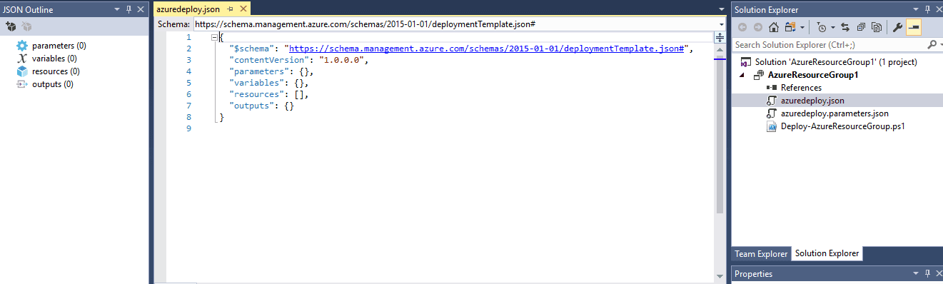Viewport: 943px width, 284px height.
Task: Select Solution 'AzureResourceGroup1' node
Action: [836, 62]
